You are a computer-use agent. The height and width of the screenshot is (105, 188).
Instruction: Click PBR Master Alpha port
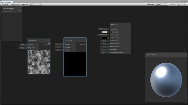(x=111, y=50)
